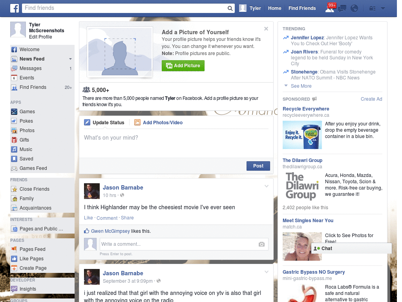The image size is (402, 302).
Task: Click Share on the Highlander post
Action: pyautogui.click(x=127, y=218)
